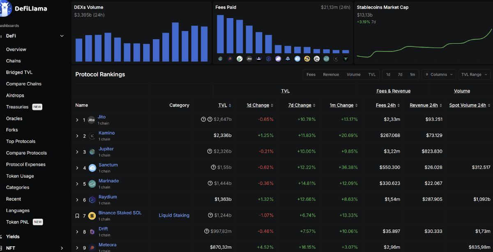
Task: Sort by the 7d Change column arrows
Action: tap(314, 105)
